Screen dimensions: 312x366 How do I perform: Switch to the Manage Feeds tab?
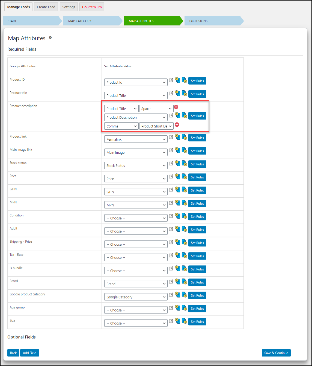pyautogui.click(x=19, y=7)
